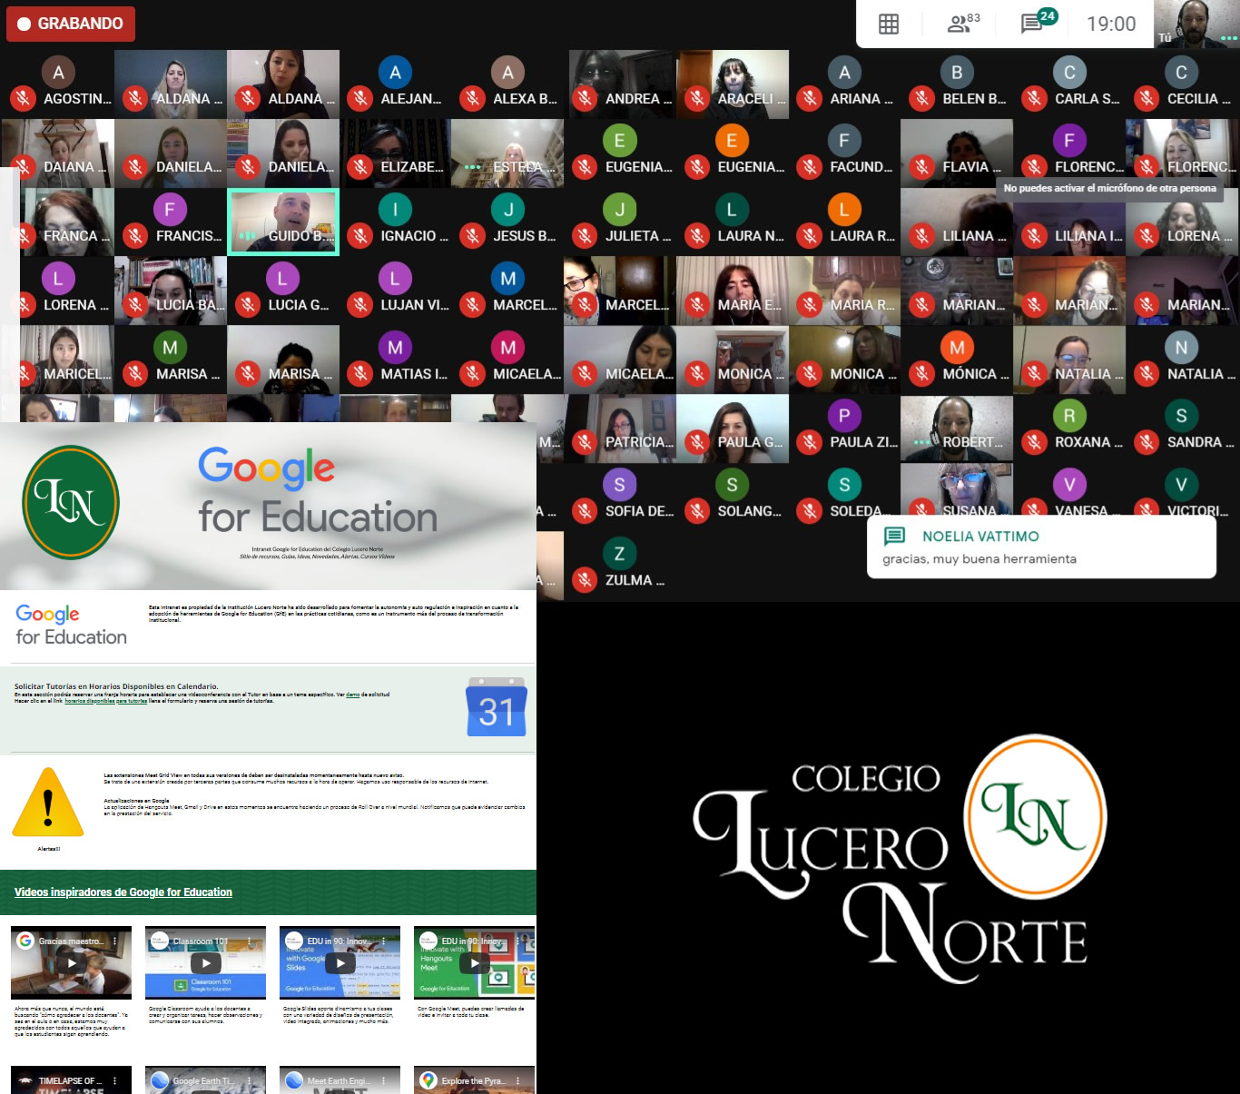
Task: Play the EDU in 90 Google Slides video
Action: pyautogui.click(x=340, y=962)
